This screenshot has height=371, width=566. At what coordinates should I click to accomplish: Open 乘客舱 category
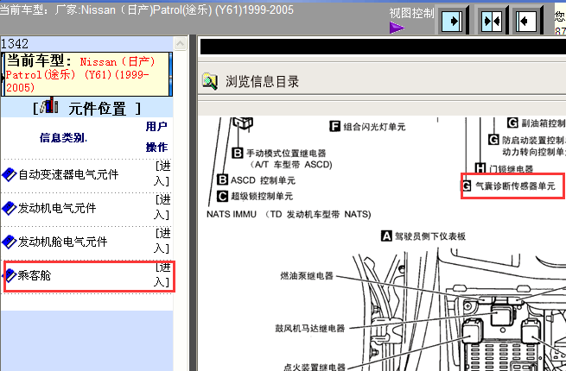pos(35,275)
